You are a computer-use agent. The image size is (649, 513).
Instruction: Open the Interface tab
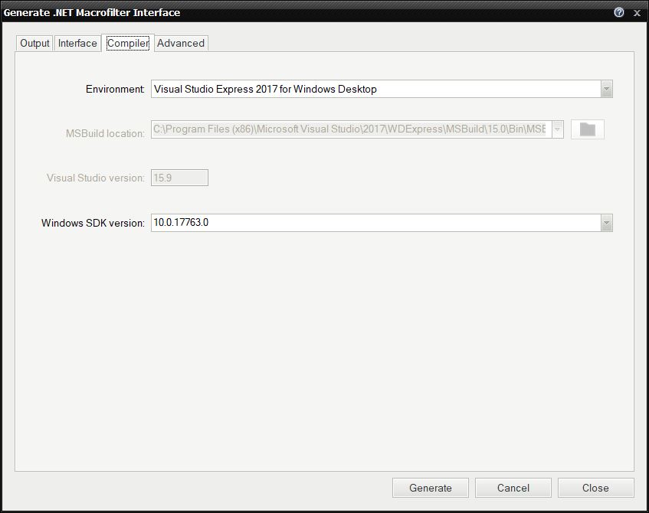tap(77, 43)
